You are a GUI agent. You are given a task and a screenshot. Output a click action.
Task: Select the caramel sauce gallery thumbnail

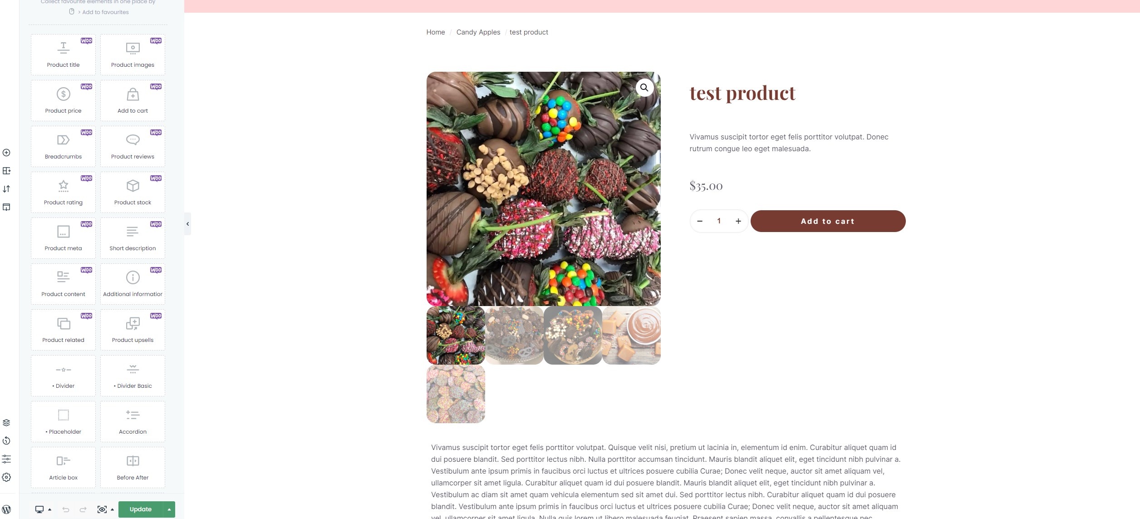(631, 336)
